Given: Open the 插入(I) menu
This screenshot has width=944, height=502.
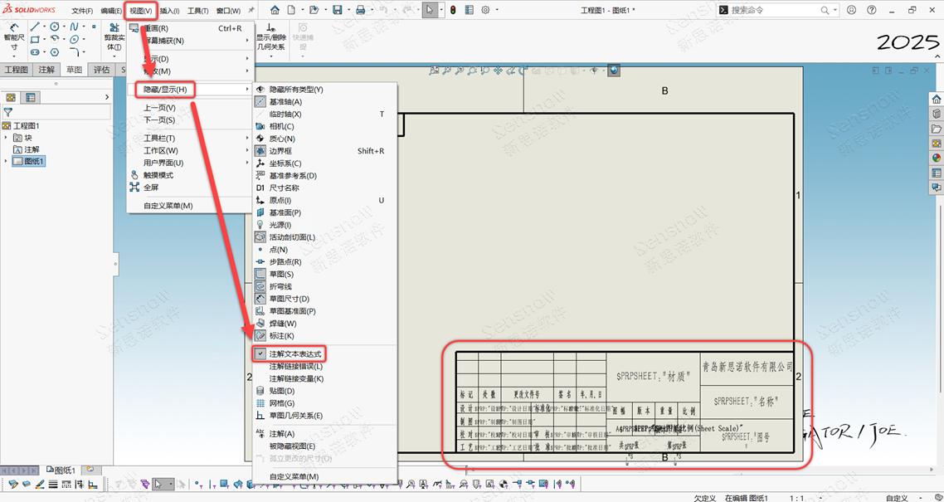Looking at the screenshot, I should (x=169, y=11).
